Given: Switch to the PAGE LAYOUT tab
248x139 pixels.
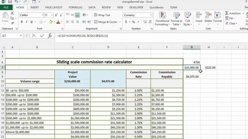Looking at the screenshot, I should [54, 7].
